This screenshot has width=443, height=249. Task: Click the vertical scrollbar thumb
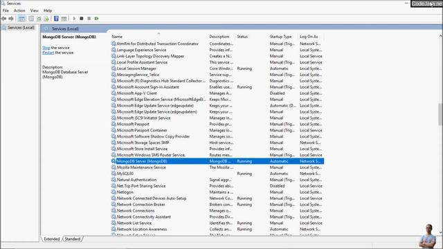click(440, 114)
